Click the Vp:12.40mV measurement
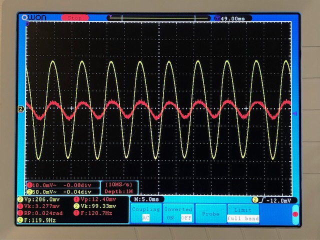The image size is (320, 240). (98, 199)
